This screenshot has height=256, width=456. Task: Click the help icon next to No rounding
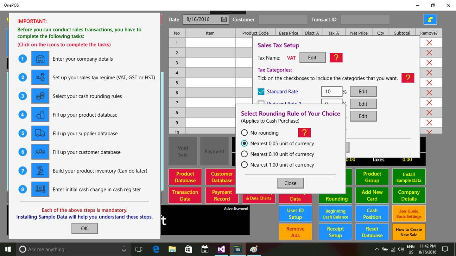click(x=304, y=133)
